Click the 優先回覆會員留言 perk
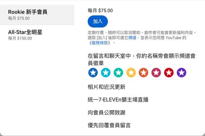Viewport: 205px width, 136px height. (109, 125)
